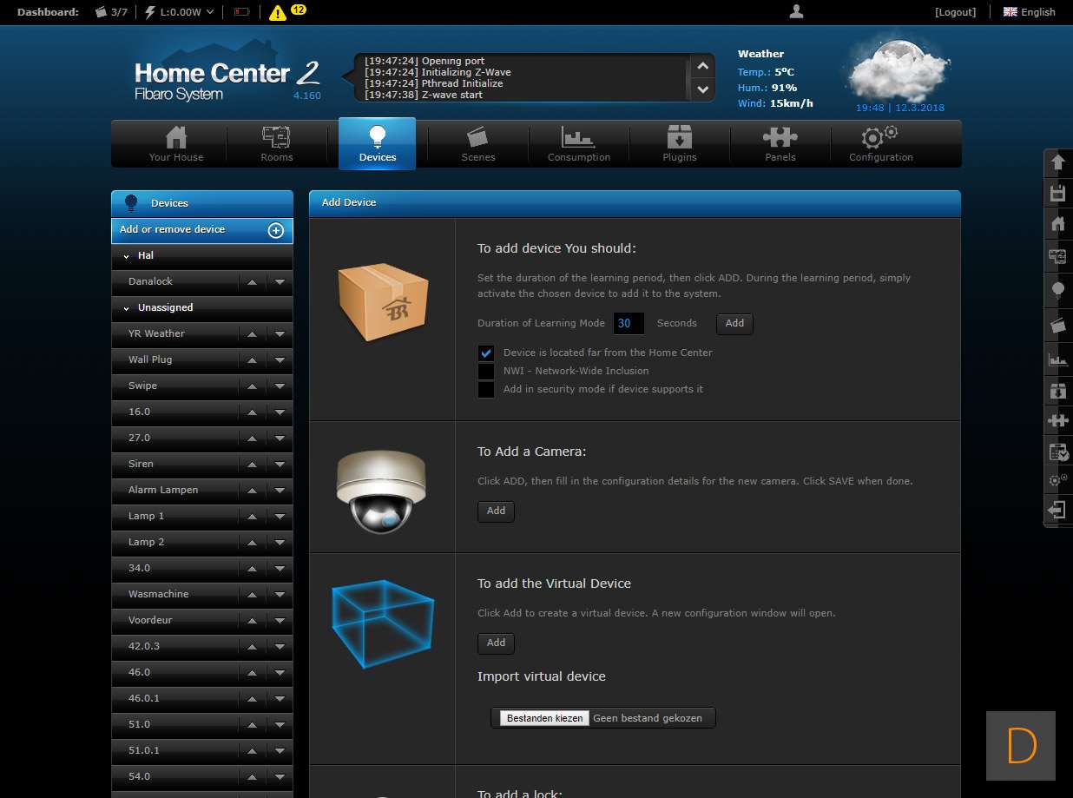Image resolution: width=1073 pixels, height=798 pixels.
Task: Move Wall Plug up with its arrow
Action: click(x=252, y=360)
